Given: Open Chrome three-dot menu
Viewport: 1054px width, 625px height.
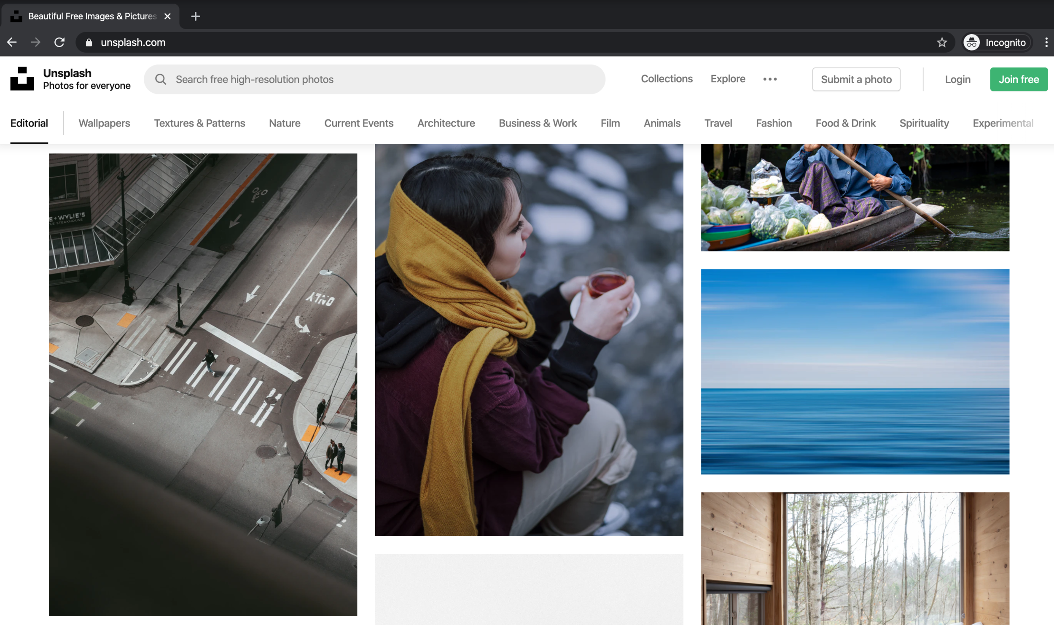Looking at the screenshot, I should pyautogui.click(x=1046, y=43).
